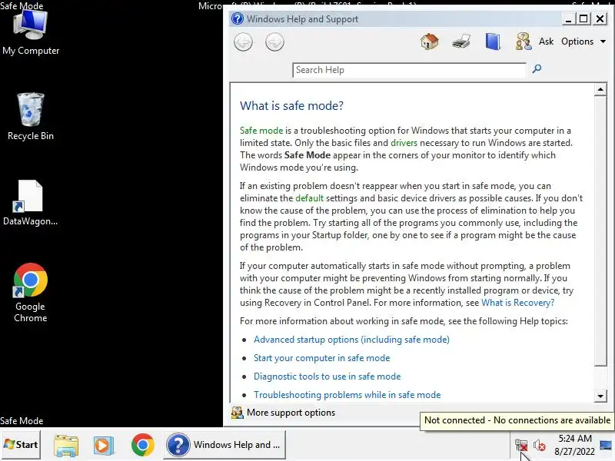Click scrollbar down arrow in help pane
615x461 pixels.
[x=600, y=396]
